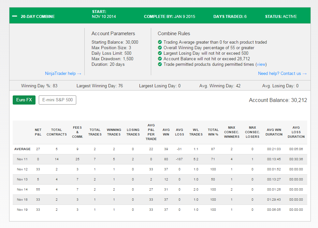Click the check icon beside the Trade permitted products rule
Image resolution: width=318 pixels, height=228 pixels.
coord(160,64)
